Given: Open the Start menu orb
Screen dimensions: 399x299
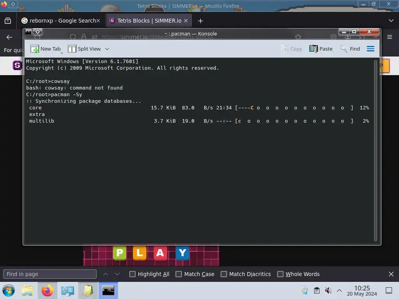Looking at the screenshot, I should pyautogui.click(x=9, y=290).
